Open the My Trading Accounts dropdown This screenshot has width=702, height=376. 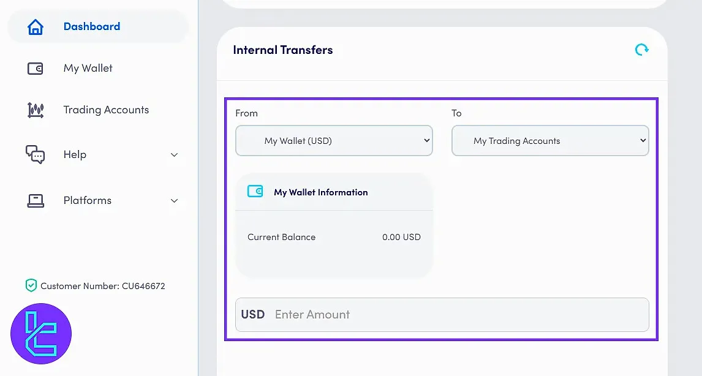549,140
